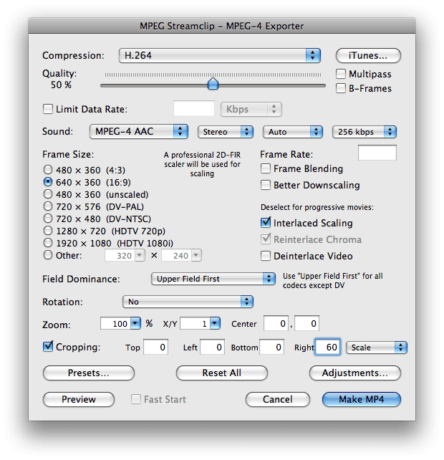Image resolution: width=444 pixels, height=460 pixels.
Task: Click the Right cropping field showing 60
Action: pos(328,347)
